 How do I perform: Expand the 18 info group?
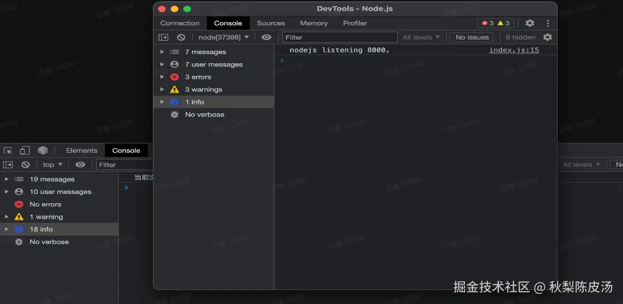(7, 229)
